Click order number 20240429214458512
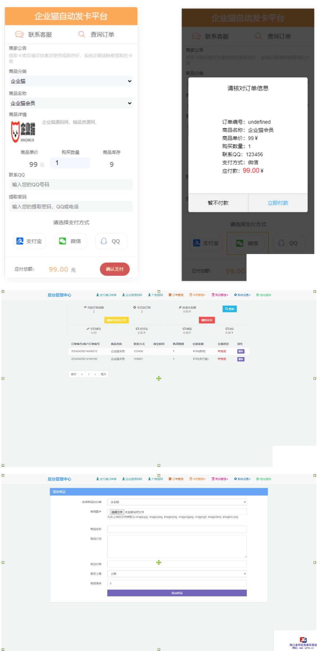 click(x=84, y=351)
